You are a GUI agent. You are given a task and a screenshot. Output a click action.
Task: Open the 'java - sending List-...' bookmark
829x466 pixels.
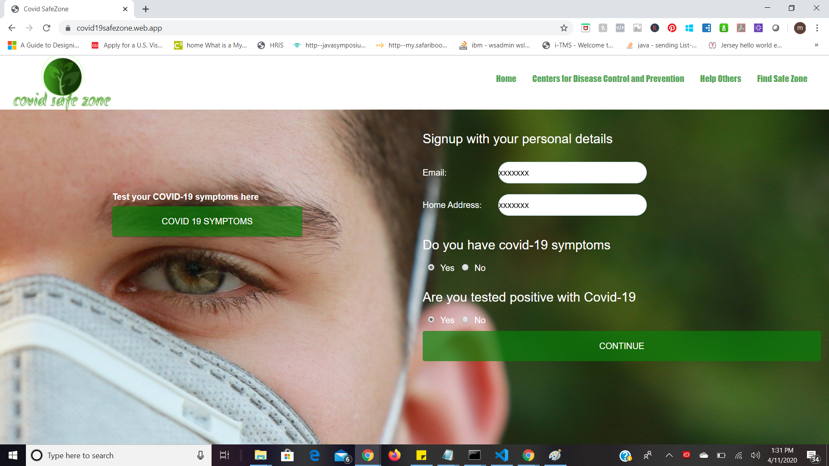[661, 45]
